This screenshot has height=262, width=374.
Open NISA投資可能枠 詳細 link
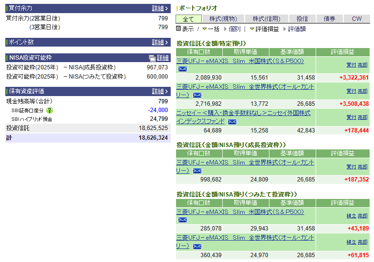tap(162, 58)
